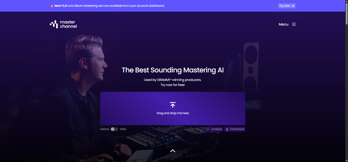
Task: Click the download arrow icon
Action: [227, 129]
